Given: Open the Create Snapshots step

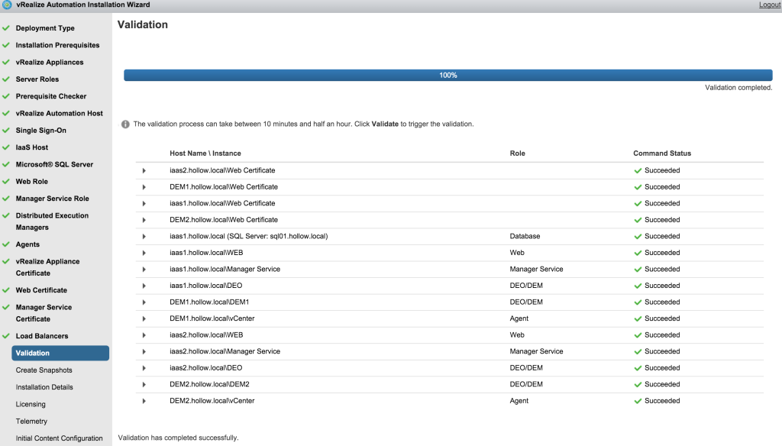Looking at the screenshot, I should (44, 370).
